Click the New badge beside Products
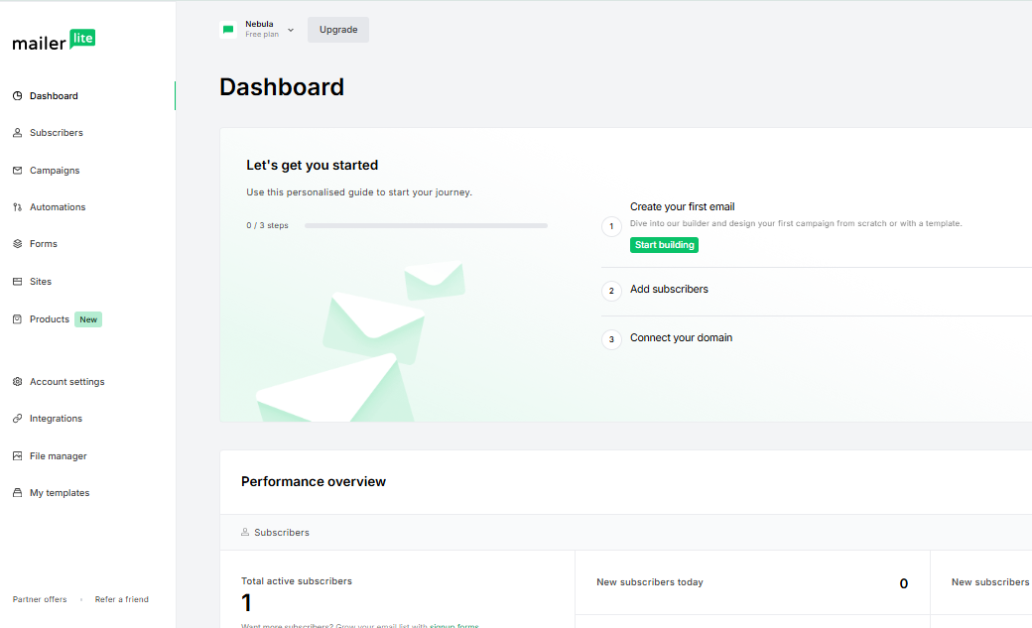 pos(88,319)
